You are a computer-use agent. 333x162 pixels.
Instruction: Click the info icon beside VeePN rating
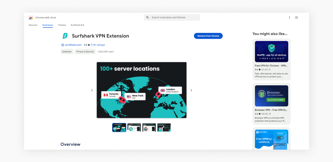(270, 70)
